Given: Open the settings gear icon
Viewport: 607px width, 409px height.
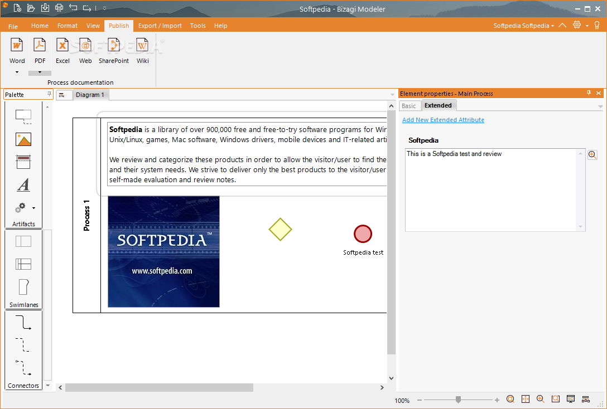Looking at the screenshot, I should 577,25.
